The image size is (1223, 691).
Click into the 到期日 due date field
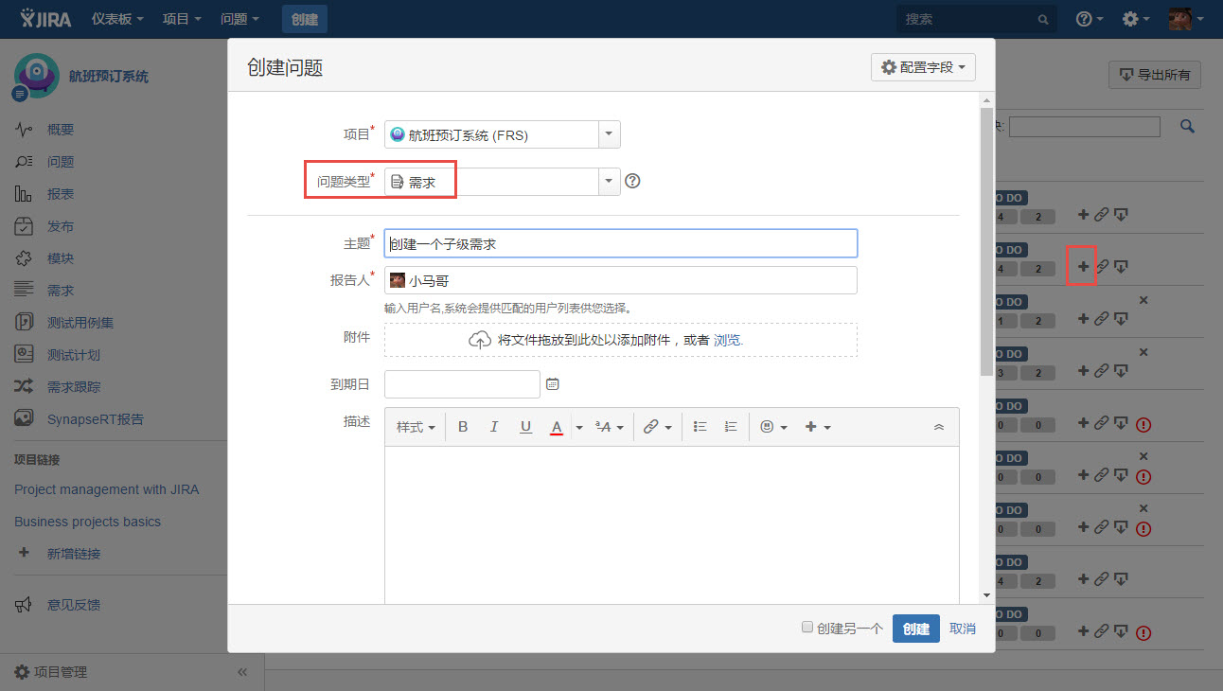[x=462, y=384]
